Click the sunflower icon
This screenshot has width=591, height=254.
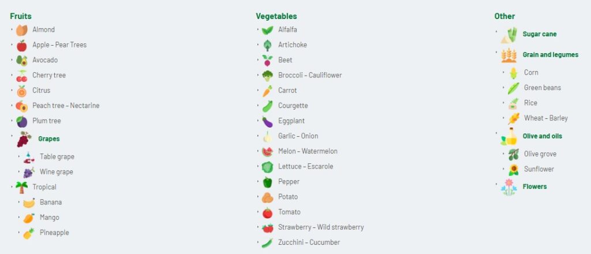coord(513,170)
